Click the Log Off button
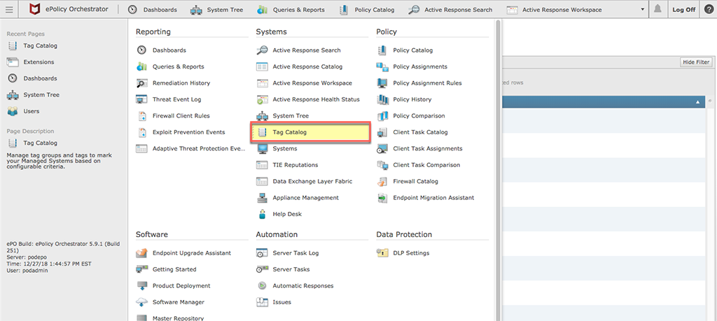Viewport: 717px width, 321px height. (x=683, y=9)
